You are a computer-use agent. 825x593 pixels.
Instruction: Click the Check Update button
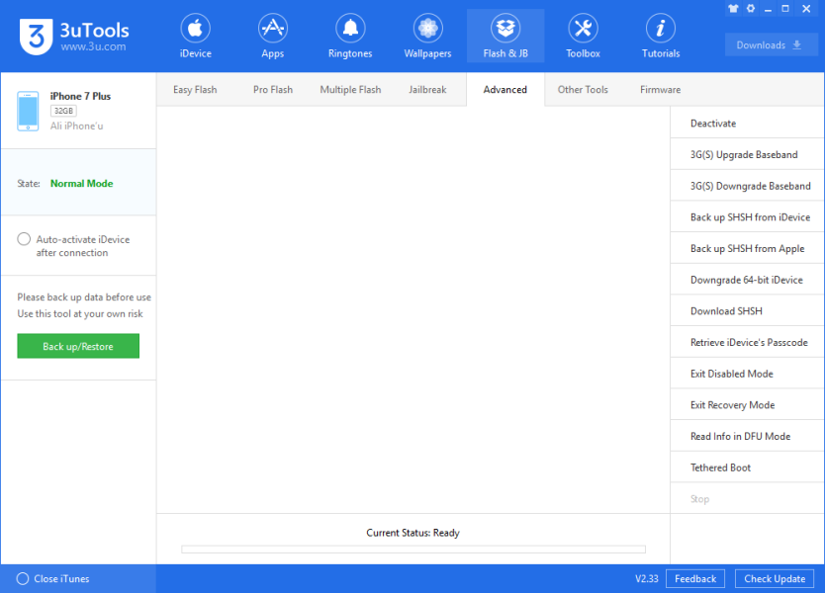click(x=775, y=579)
